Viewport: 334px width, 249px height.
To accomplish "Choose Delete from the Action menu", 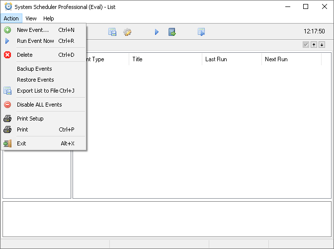I will click(x=44, y=55).
